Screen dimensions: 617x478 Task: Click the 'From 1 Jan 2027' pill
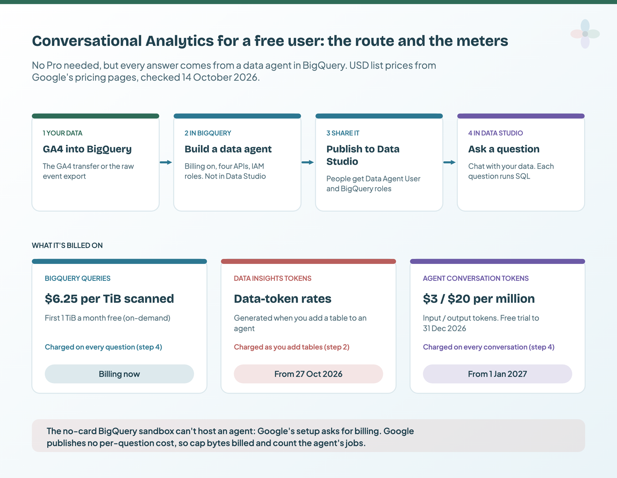coord(497,374)
